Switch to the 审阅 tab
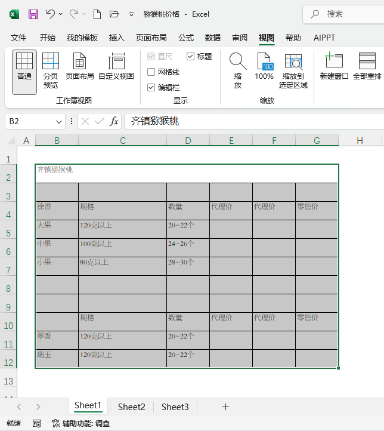384x431 pixels. 240,38
